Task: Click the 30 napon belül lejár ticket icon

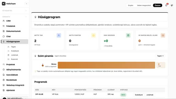Action: coord(163,35)
